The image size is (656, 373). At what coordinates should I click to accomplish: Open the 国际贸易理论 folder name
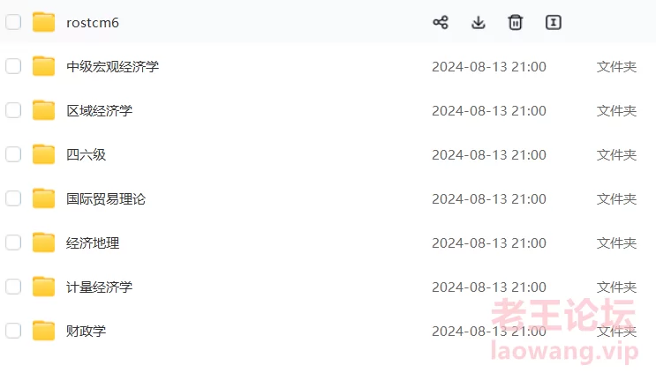106,198
